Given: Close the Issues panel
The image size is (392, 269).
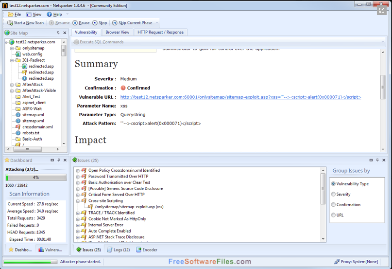Looking at the screenshot, I should [384, 160].
